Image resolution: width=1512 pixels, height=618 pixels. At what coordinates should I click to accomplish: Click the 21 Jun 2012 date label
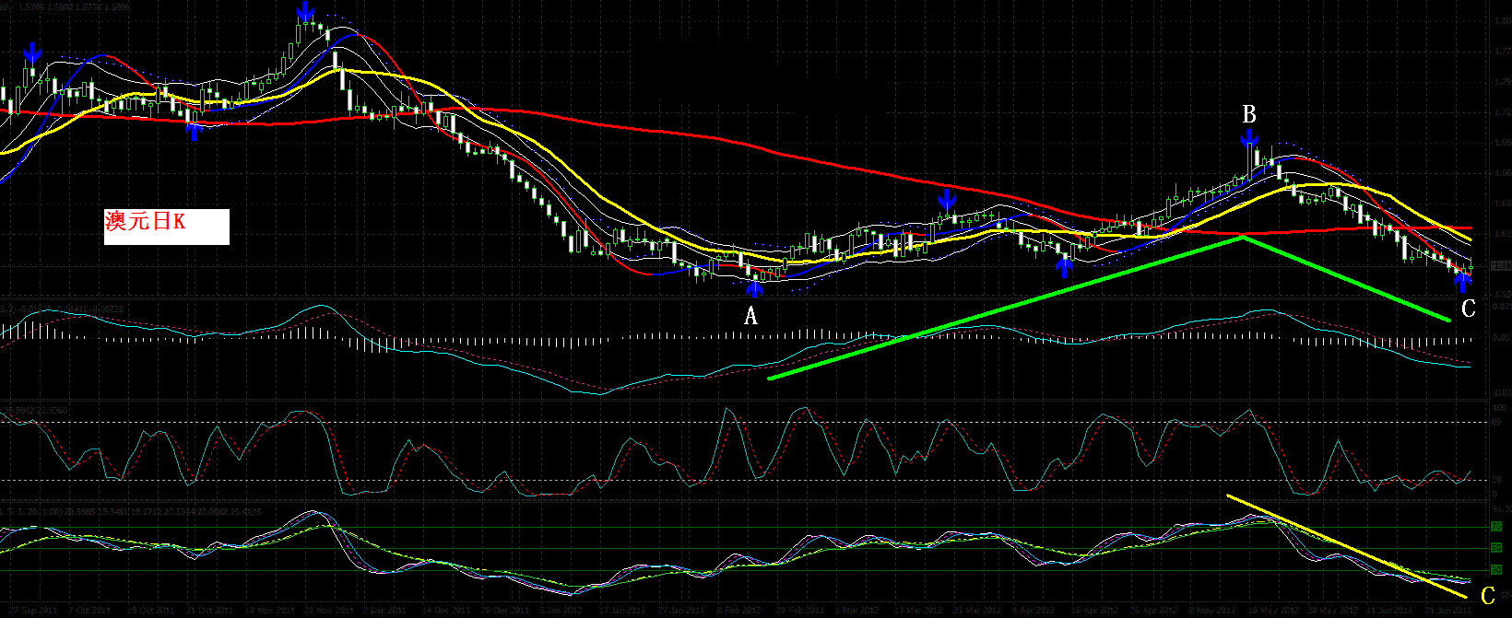pos(1448,610)
